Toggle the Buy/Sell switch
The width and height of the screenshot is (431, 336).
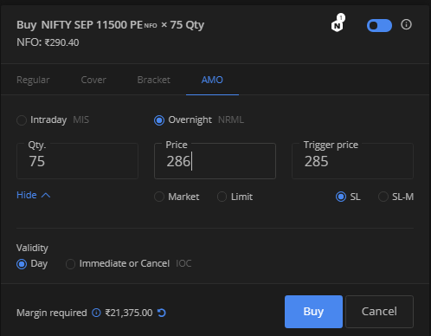coord(379,25)
